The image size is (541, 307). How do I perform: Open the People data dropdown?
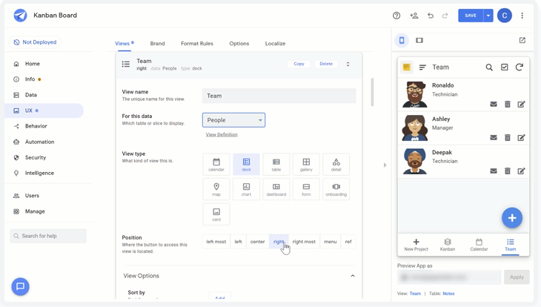point(233,120)
